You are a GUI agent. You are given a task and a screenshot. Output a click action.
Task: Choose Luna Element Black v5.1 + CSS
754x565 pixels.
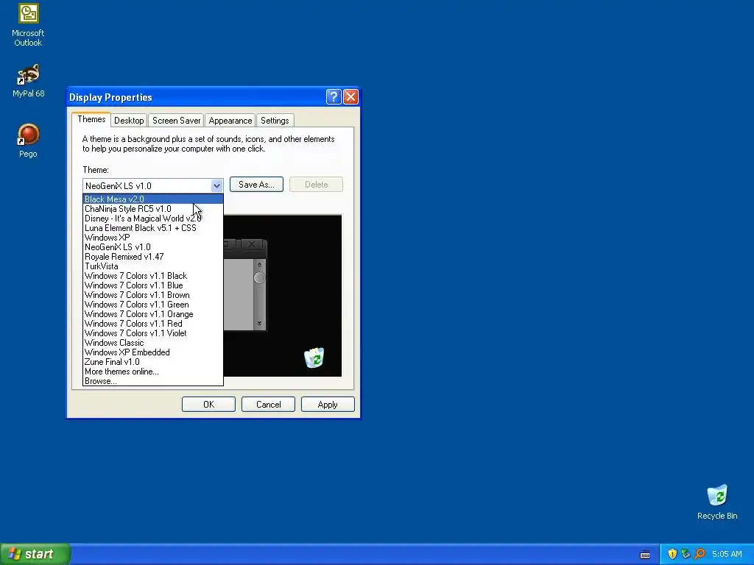pyautogui.click(x=153, y=228)
